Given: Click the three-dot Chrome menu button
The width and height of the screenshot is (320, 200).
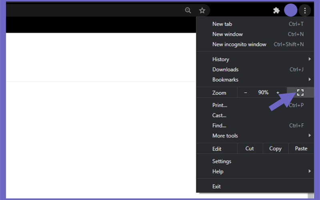Looking at the screenshot, I should [x=305, y=10].
